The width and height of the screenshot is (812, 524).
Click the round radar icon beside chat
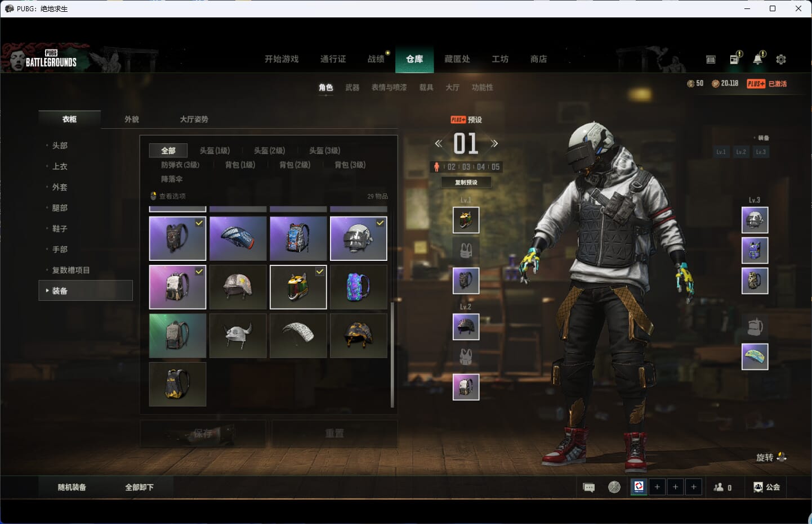[x=614, y=487]
